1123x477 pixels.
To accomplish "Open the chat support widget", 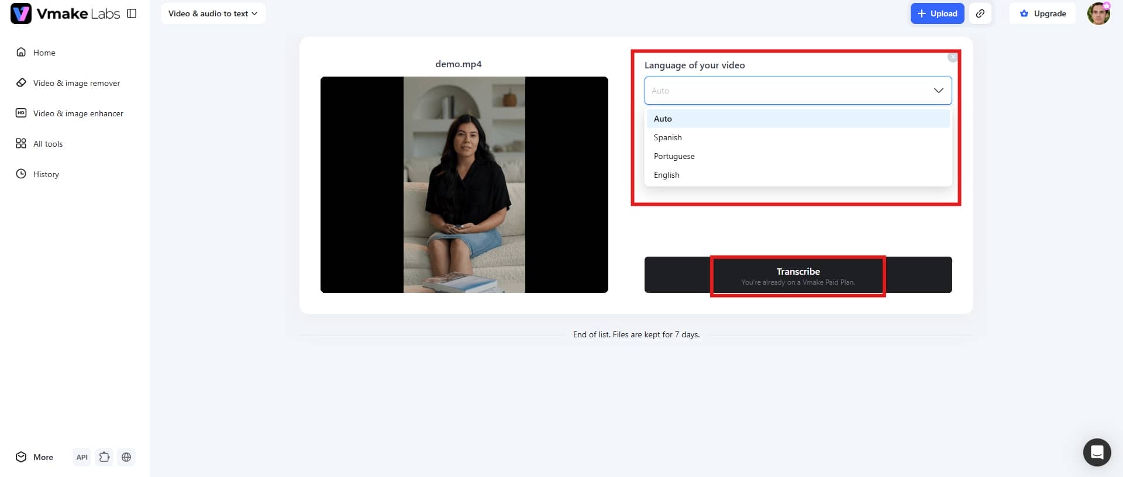I will pos(1097,452).
